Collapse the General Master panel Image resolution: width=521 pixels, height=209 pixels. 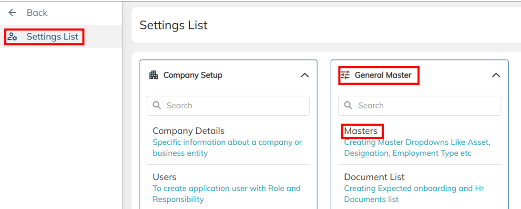click(x=496, y=75)
